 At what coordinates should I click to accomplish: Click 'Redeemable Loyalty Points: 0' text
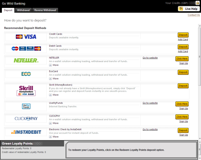17,148
